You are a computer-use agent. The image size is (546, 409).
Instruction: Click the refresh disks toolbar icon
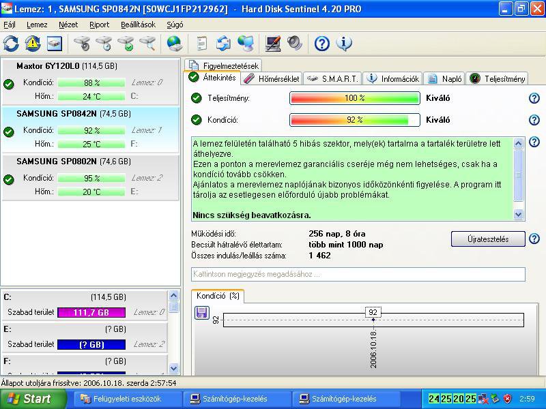click(11, 44)
